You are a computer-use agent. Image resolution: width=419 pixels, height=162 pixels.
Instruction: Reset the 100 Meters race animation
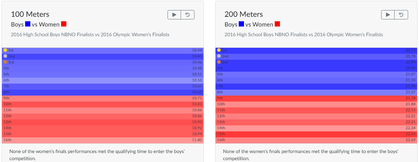pyautogui.click(x=187, y=15)
